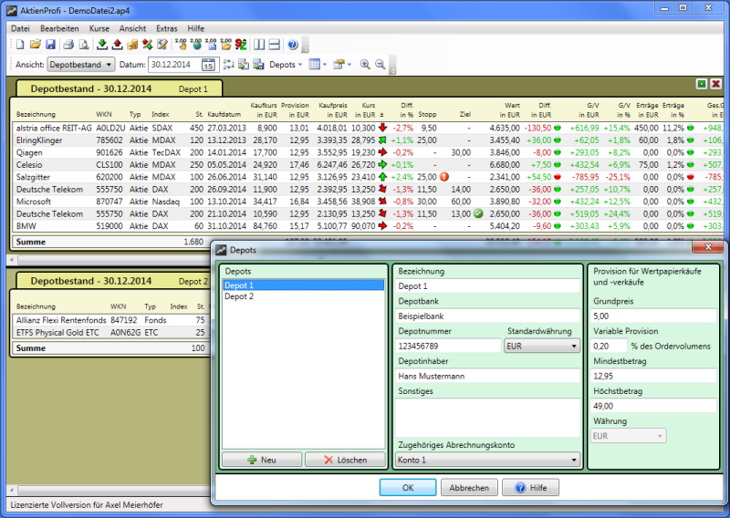The height and width of the screenshot is (518, 730).
Task: Click the green download arrow icon
Action: pyautogui.click(x=102, y=44)
